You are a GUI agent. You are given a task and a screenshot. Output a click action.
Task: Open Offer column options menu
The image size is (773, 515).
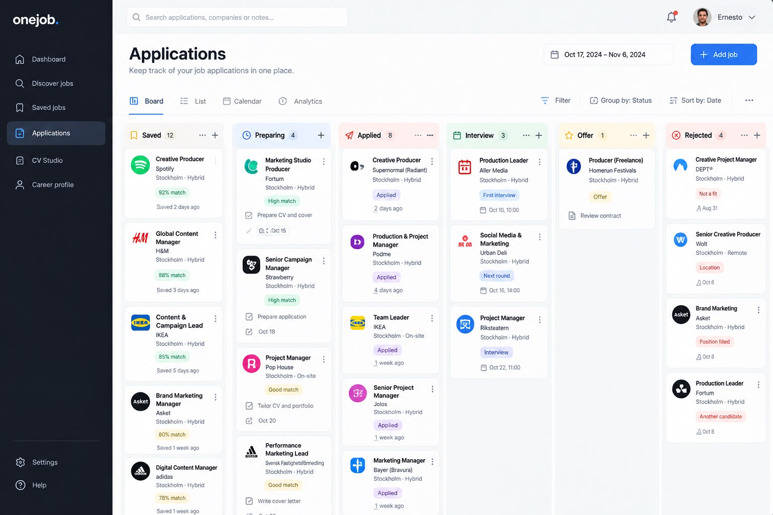tap(634, 135)
